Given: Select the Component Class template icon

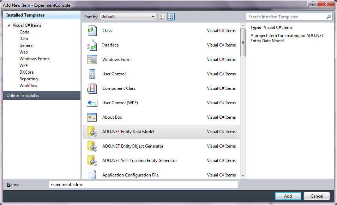Looking at the screenshot, I should [x=92, y=88].
